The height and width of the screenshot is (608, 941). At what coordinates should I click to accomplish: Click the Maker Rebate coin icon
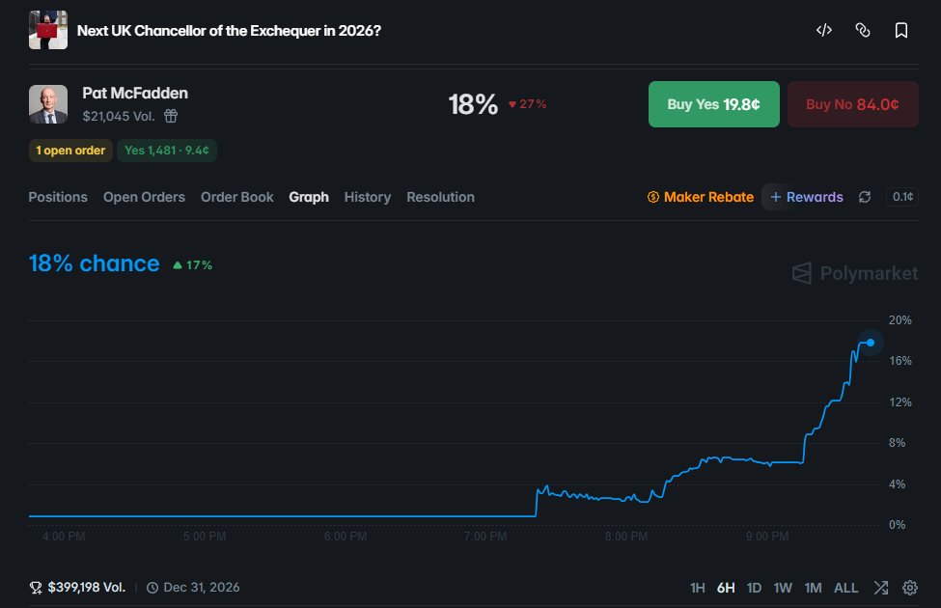[653, 197]
